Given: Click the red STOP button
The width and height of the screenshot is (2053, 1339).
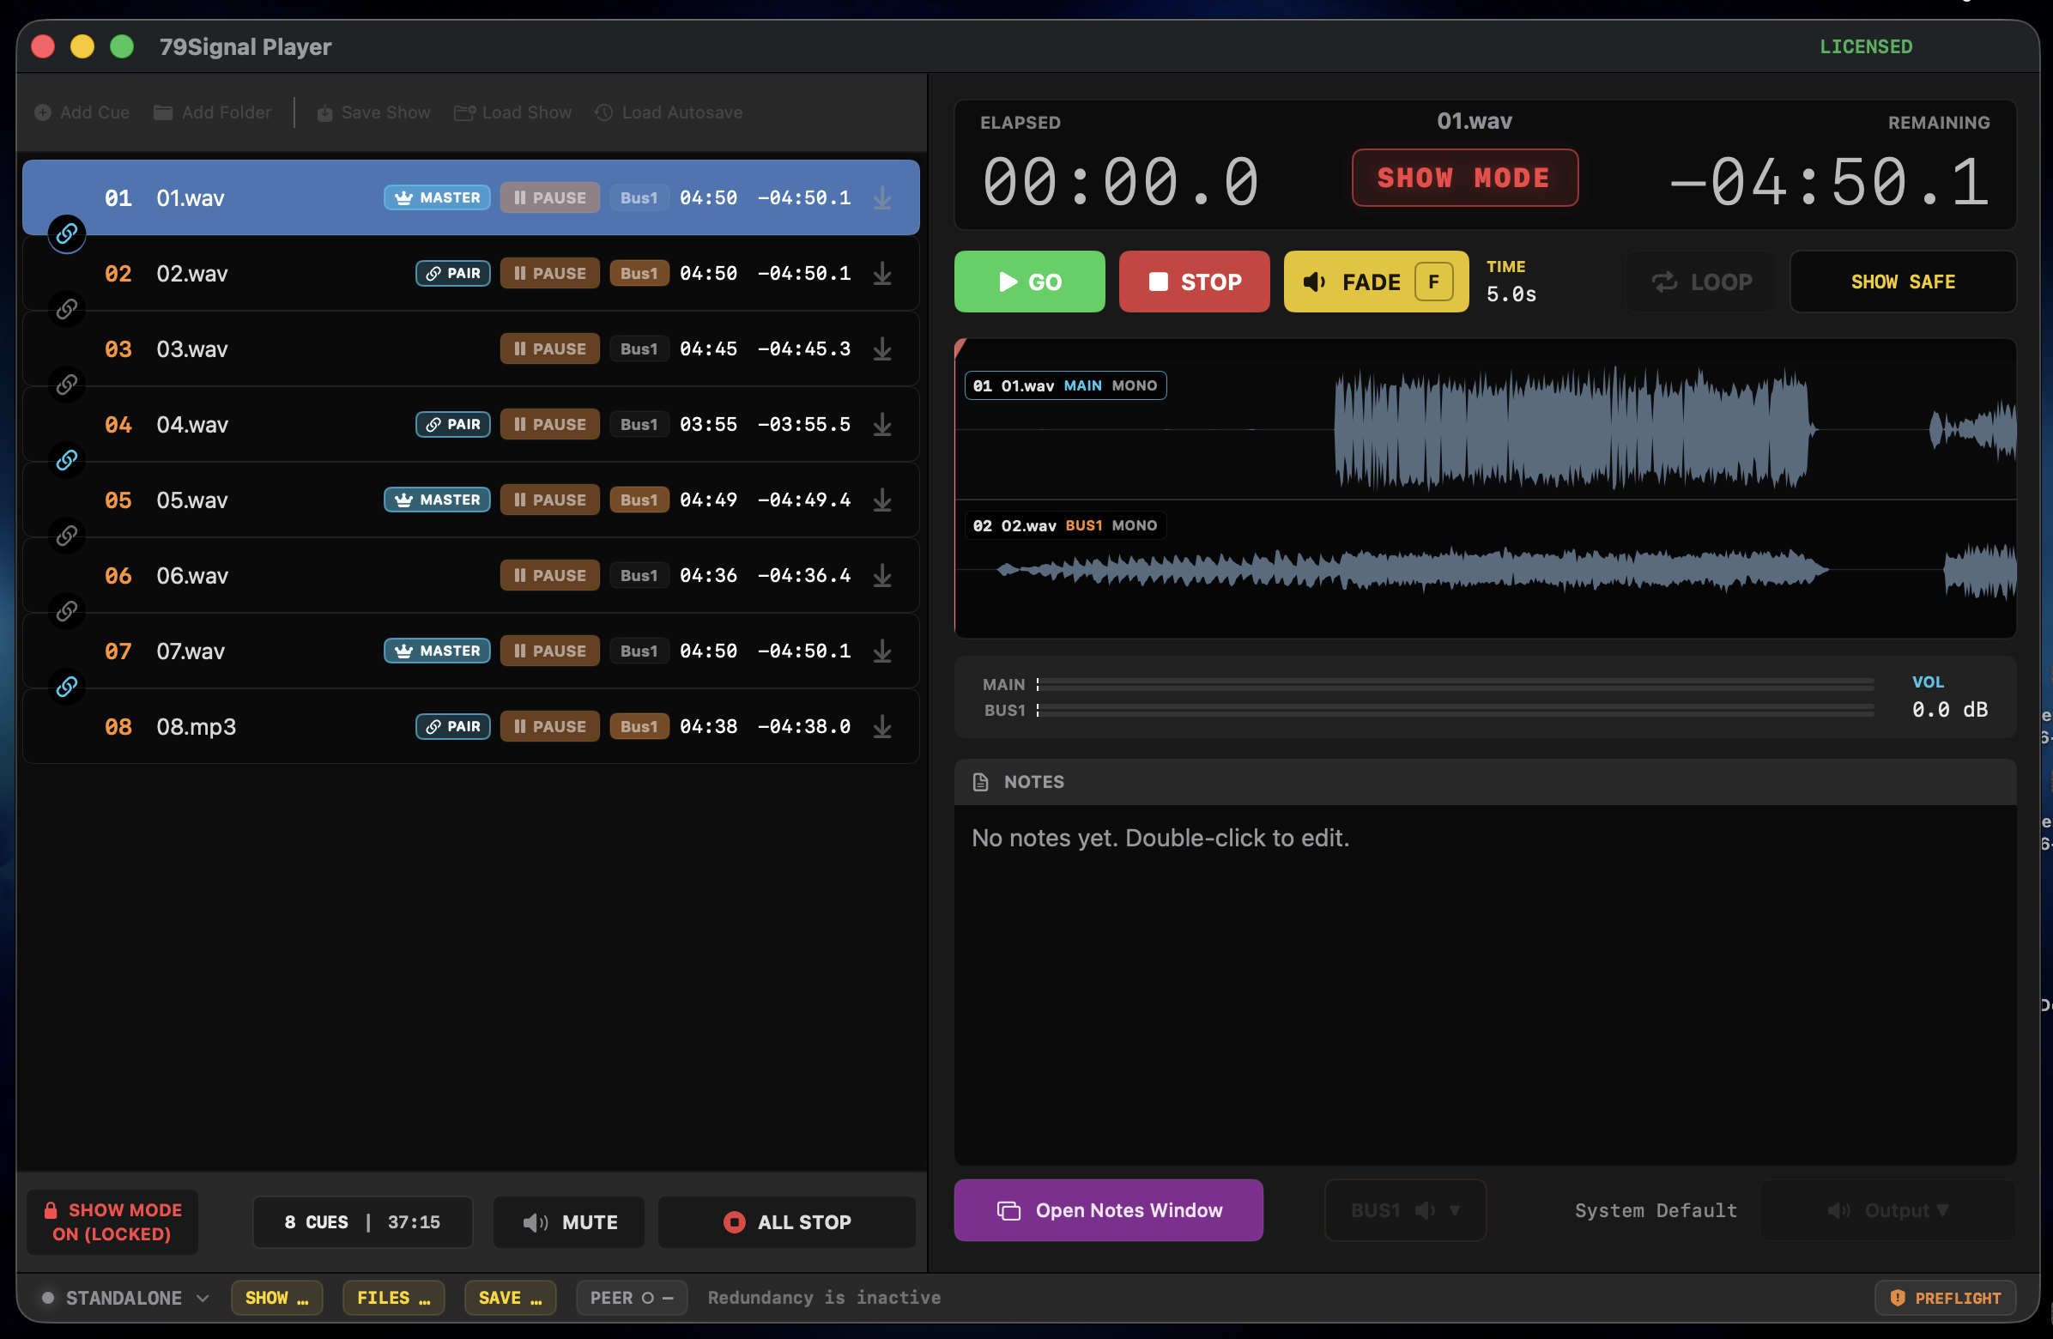Looking at the screenshot, I should coord(1194,282).
